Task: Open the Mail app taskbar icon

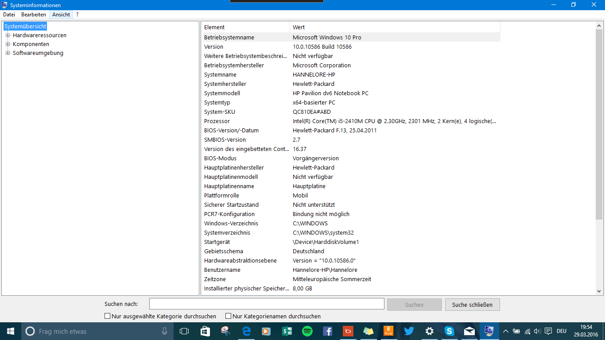Action: click(469, 331)
